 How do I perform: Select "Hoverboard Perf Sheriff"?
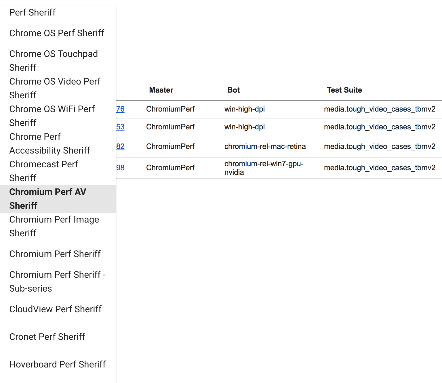[58, 365]
